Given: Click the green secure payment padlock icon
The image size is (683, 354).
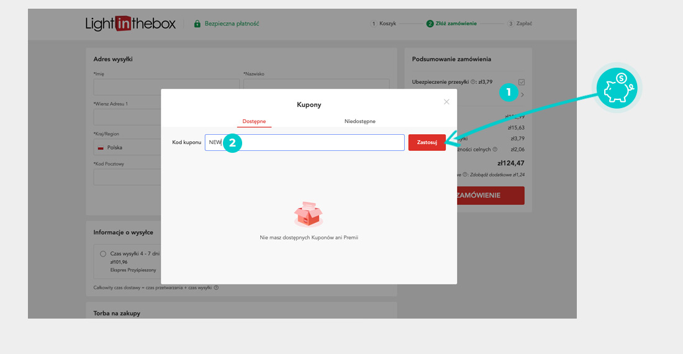Looking at the screenshot, I should pyautogui.click(x=197, y=24).
